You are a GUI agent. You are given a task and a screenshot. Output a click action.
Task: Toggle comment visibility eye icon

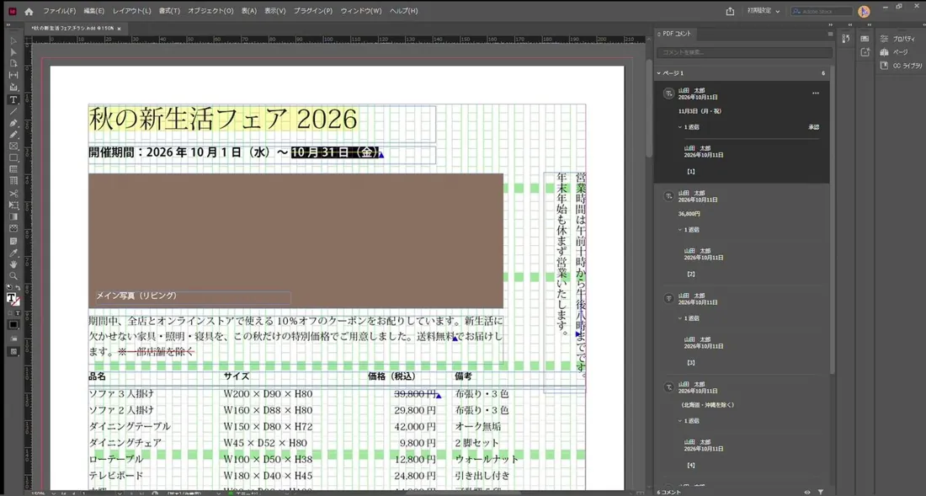[807, 492]
